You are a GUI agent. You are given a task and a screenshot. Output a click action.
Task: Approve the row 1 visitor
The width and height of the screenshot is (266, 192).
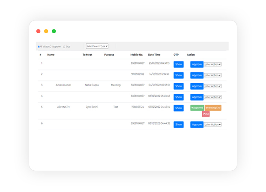pyautogui.click(x=197, y=64)
